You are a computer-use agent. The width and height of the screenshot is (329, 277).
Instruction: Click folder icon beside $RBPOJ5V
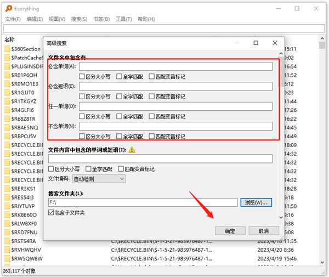7,137
